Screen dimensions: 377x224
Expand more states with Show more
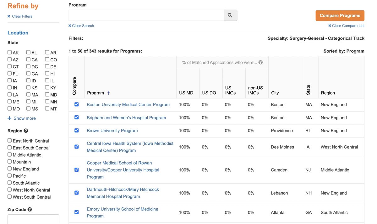25,118
